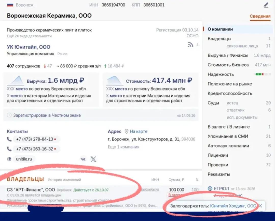Open unitile.ru website link

(24, 159)
